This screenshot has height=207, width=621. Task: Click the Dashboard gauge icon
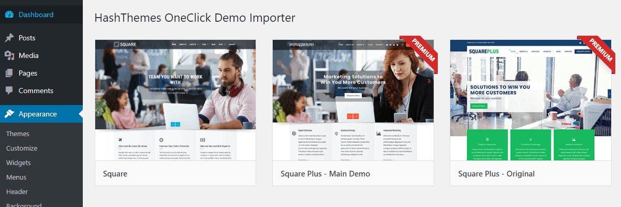(9, 14)
